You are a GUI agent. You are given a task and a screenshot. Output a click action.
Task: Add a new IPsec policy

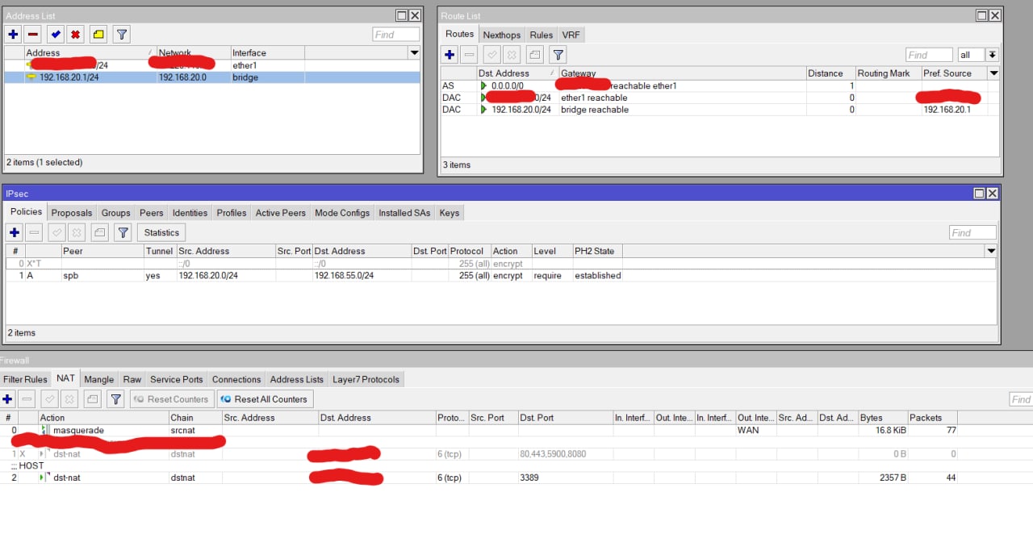pos(15,232)
